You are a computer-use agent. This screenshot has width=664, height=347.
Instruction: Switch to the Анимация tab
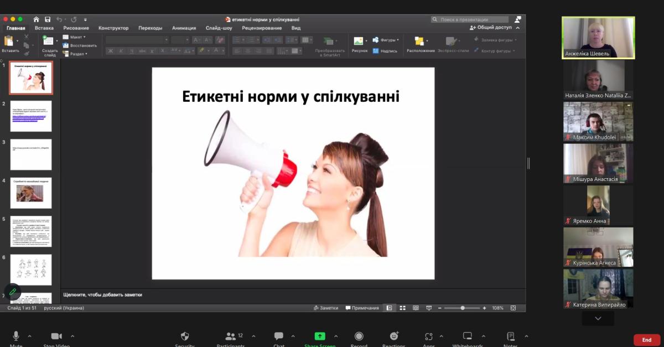184,28
